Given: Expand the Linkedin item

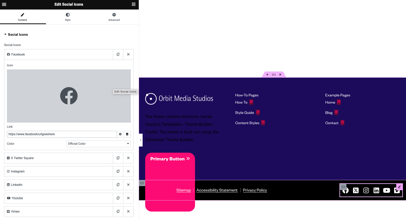Looking at the screenshot, I should [59, 185].
